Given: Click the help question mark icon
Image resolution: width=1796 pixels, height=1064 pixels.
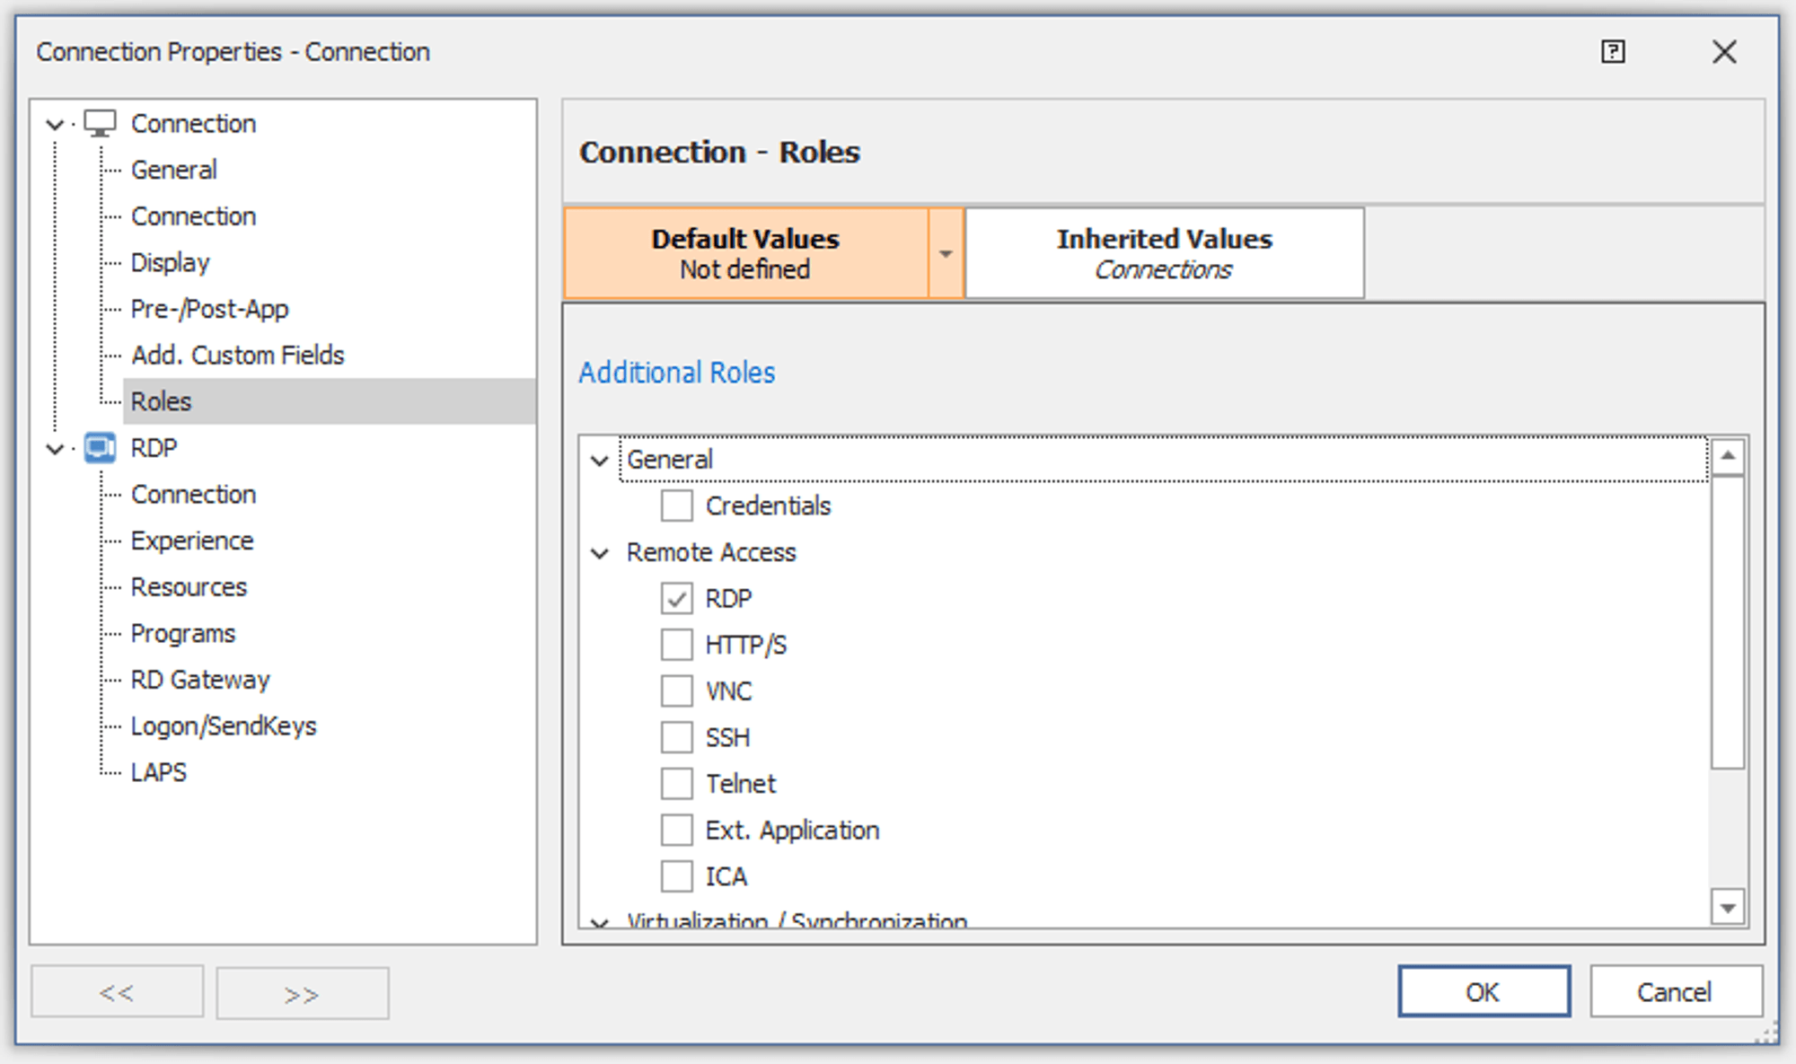Looking at the screenshot, I should (1613, 51).
